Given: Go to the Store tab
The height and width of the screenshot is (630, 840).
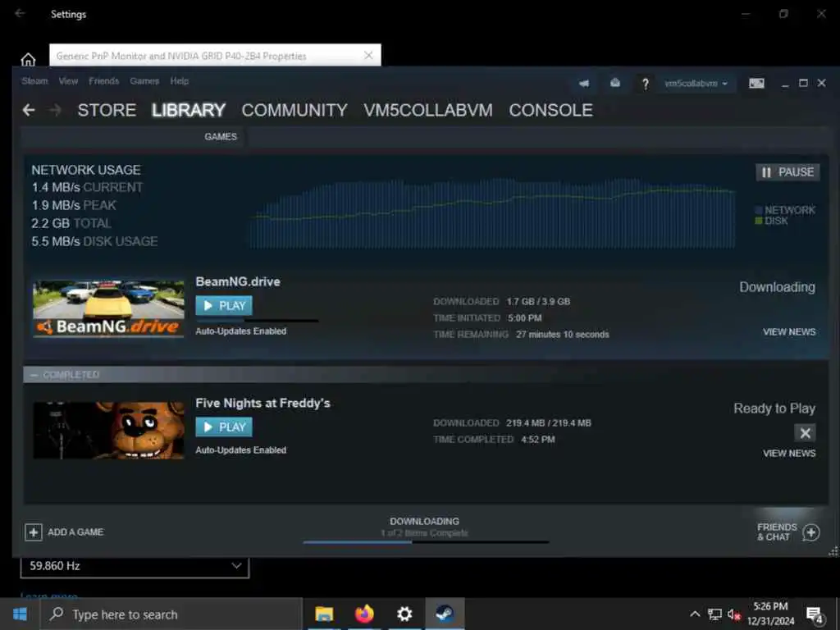Looking at the screenshot, I should [x=107, y=111].
